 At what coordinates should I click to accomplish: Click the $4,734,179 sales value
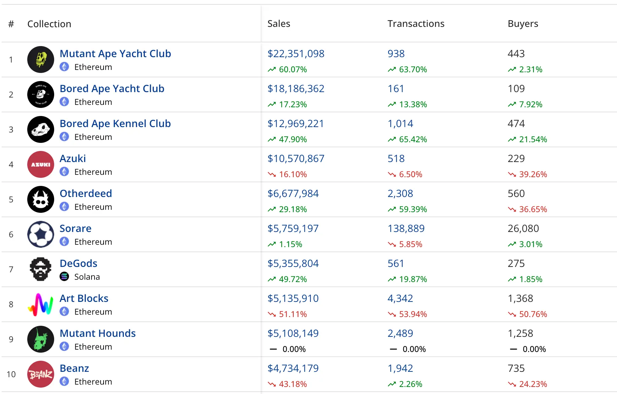[x=293, y=368]
